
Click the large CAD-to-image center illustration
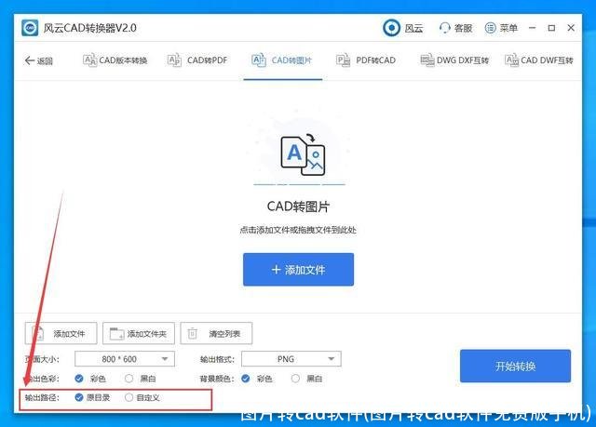click(x=303, y=154)
